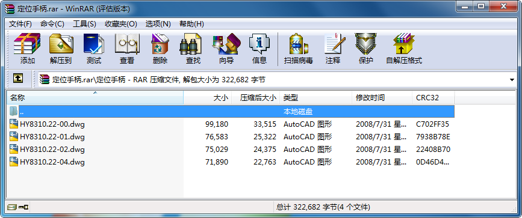Click CRC32 value 22408B70
522x218 pixels.
433,150
